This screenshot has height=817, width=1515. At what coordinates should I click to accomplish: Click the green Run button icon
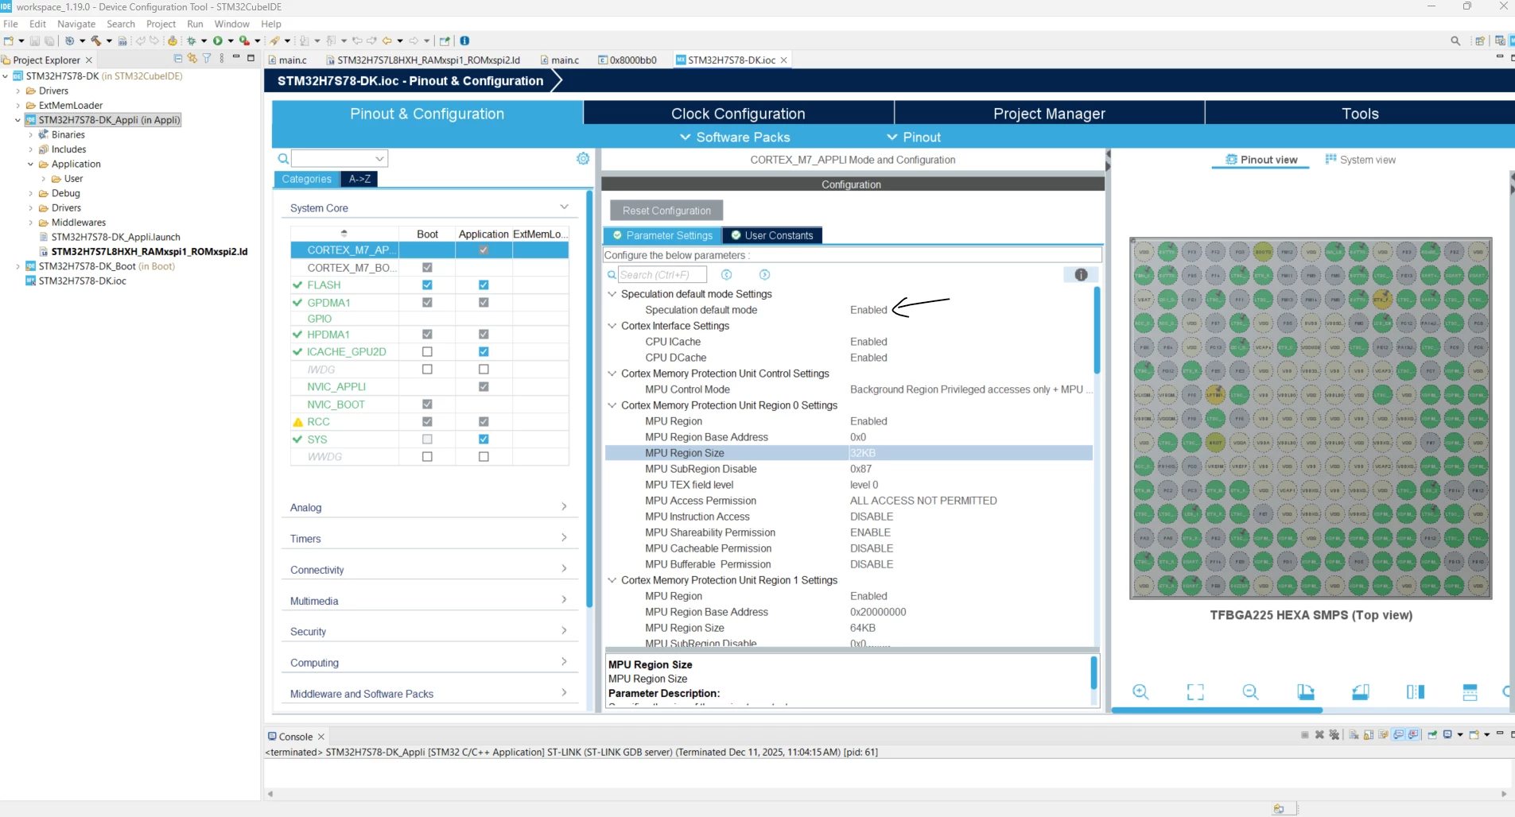pos(217,41)
